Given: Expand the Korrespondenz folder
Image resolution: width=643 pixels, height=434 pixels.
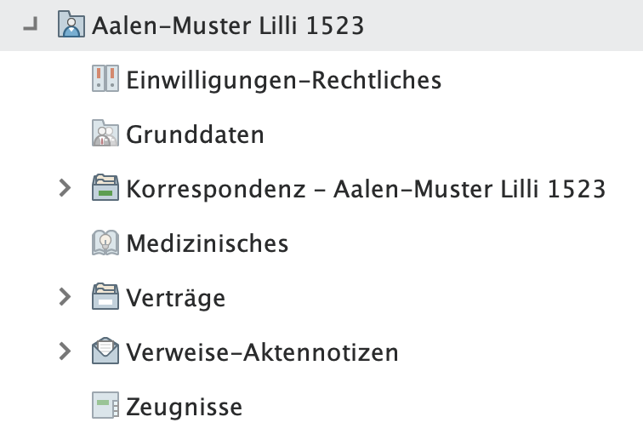Looking at the screenshot, I should 65,189.
